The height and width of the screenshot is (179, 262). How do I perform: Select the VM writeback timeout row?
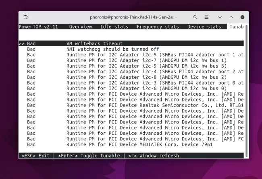(131, 43)
